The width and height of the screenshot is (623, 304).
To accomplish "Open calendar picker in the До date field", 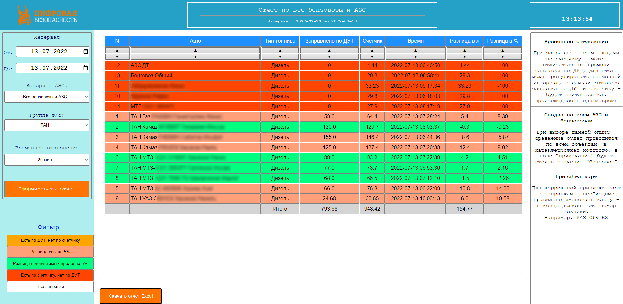I will 85,68.
